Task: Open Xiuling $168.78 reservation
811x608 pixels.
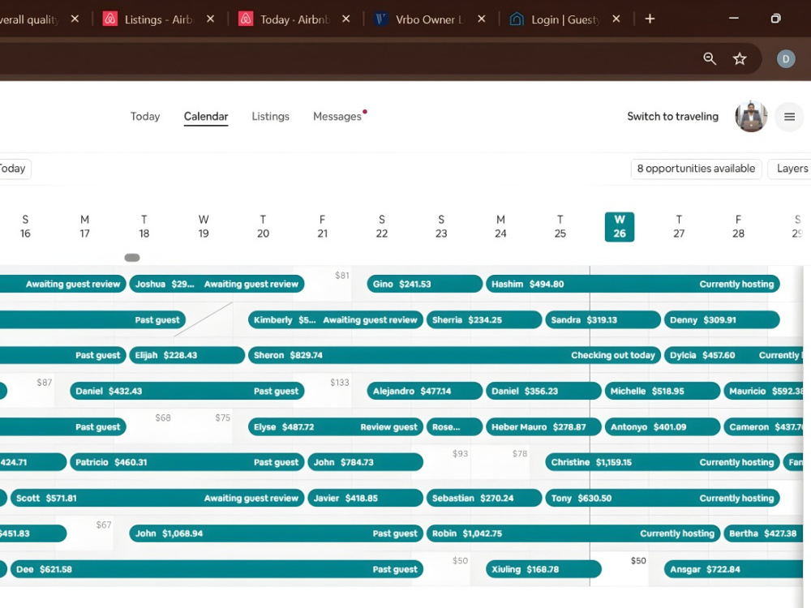Action: 543,569
